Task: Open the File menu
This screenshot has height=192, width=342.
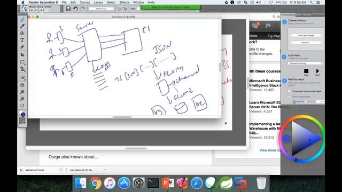Action: [64, 2]
